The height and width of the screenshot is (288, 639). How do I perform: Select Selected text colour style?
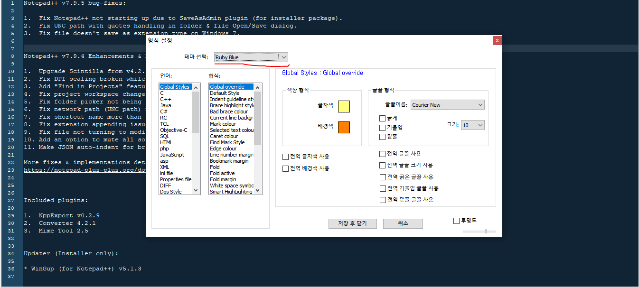[231, 130]
